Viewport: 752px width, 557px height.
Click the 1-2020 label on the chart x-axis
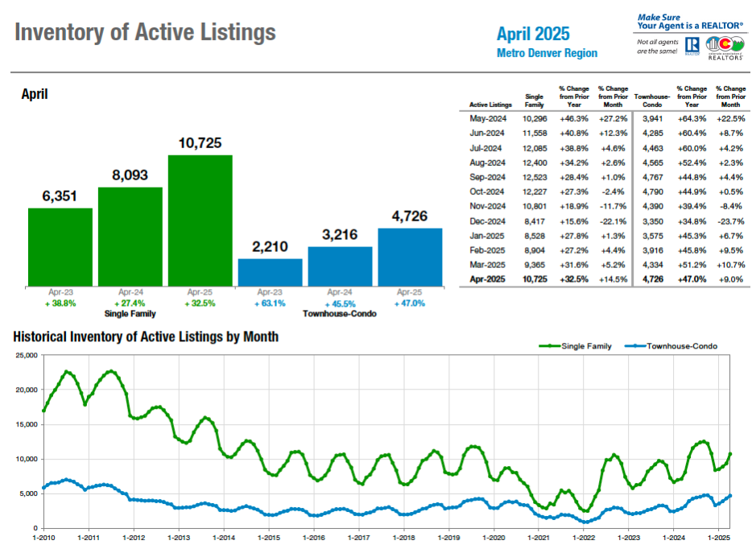click(493, 536)
